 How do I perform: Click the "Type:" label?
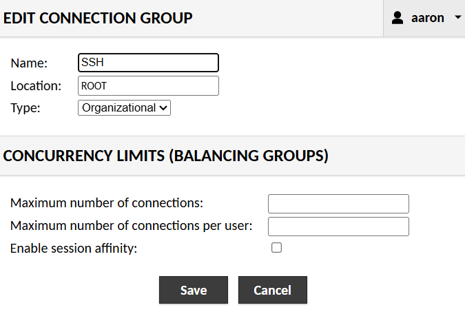[25, 108]
